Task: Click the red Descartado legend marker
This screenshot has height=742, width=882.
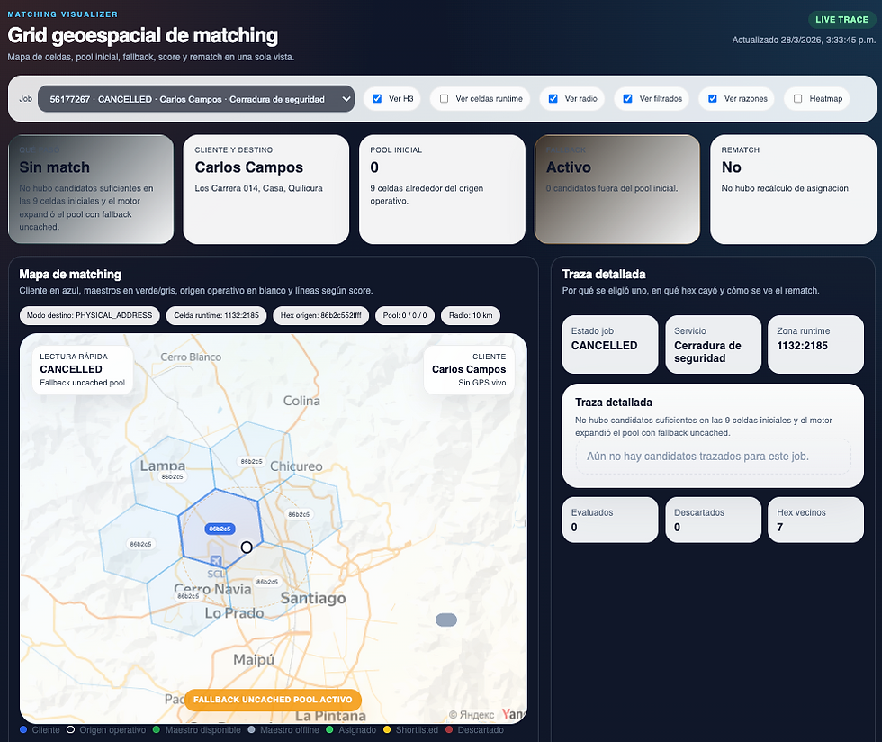Action: point(449,731)
